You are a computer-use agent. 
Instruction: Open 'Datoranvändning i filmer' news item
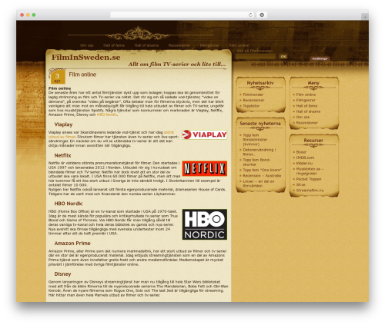259,152
